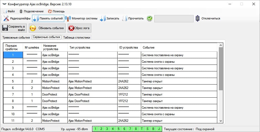Click the Под охраной status text
The width and height of the screenshot is (260, 132).
click(205, 129)
